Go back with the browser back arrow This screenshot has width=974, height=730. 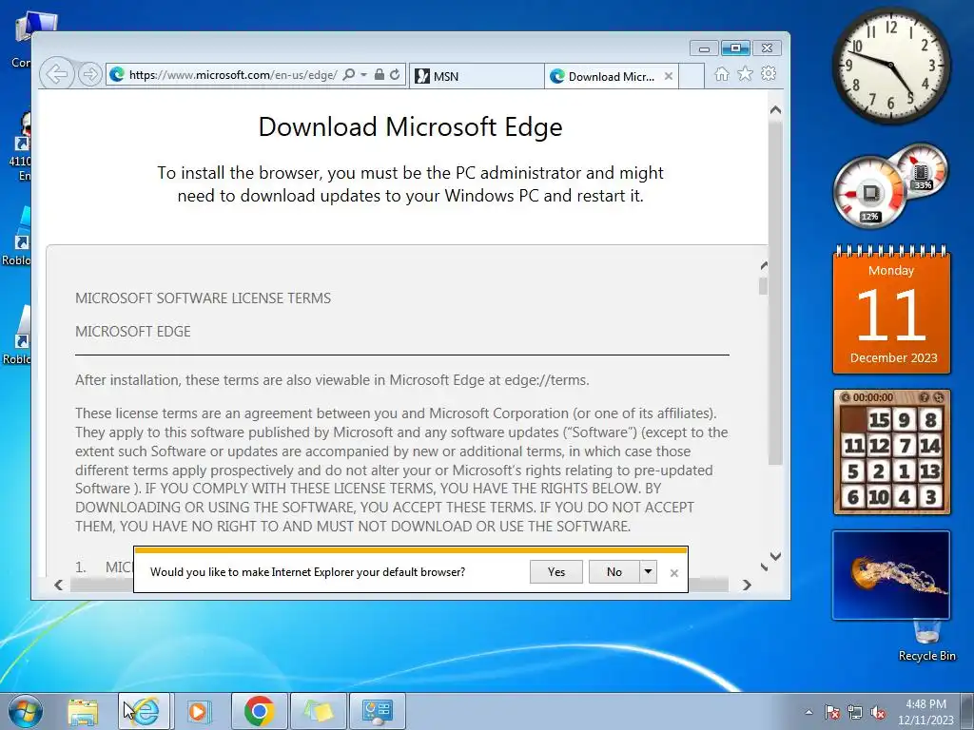click(x=57, y=75)
